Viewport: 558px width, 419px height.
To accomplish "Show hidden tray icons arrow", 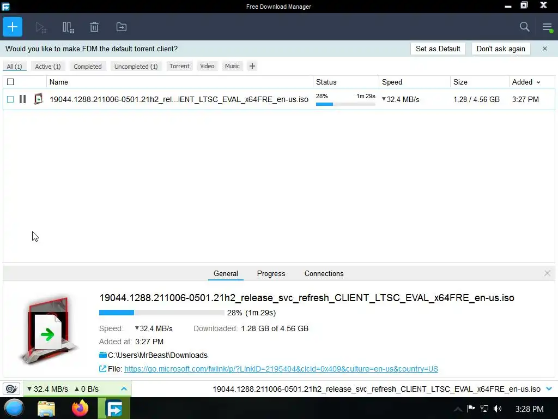I will (458, 409).
